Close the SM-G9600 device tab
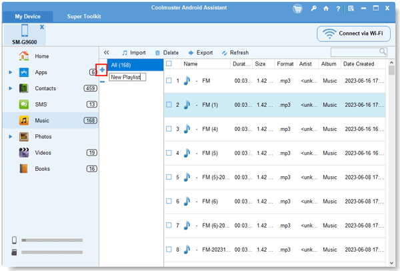 click(x=42, y=27)
